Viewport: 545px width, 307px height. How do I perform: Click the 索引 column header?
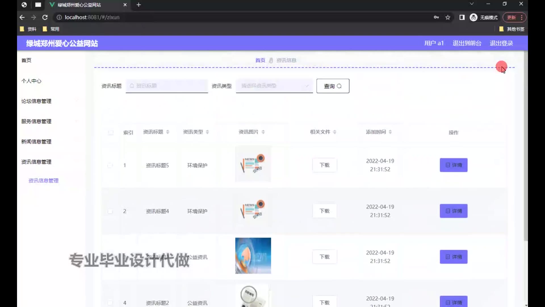click(x=128, y=132)
